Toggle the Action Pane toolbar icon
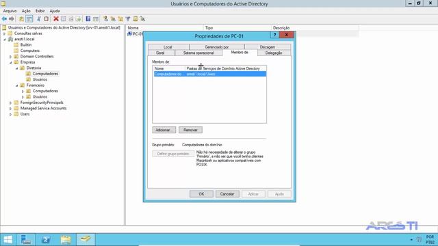This screenshot has height=246, width=438. (x=96, y=19)
